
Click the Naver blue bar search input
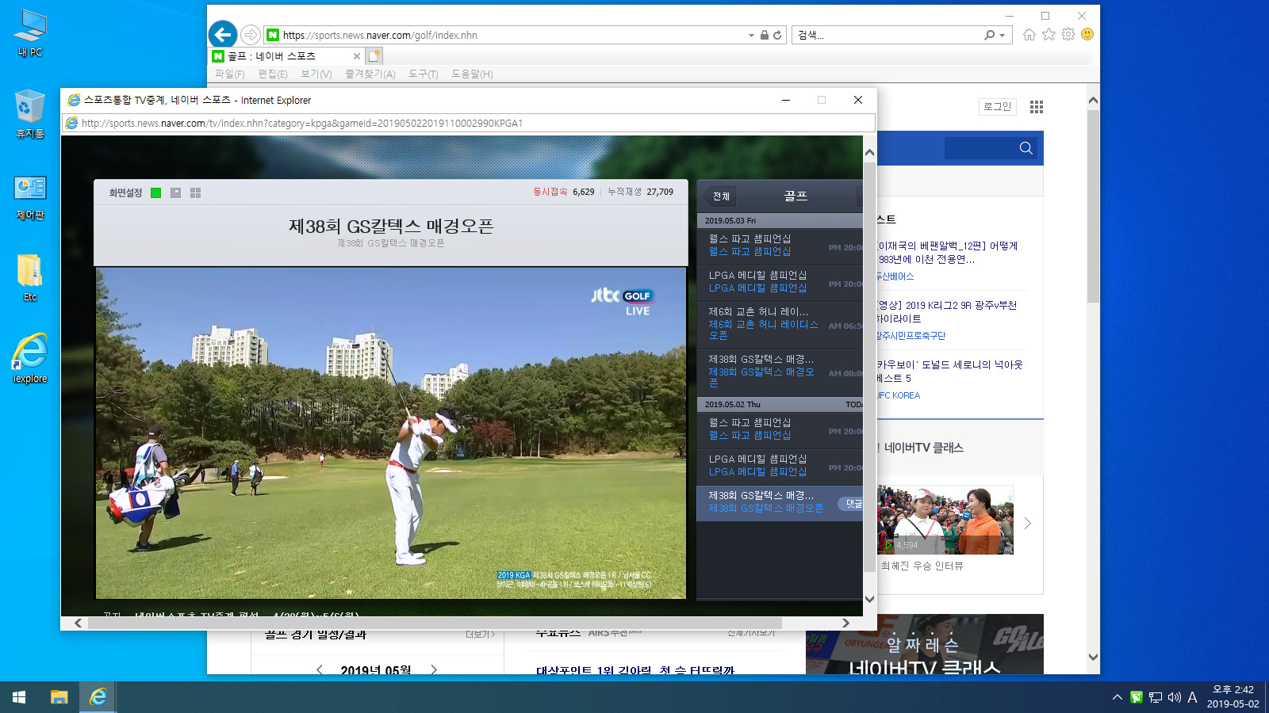980,148
